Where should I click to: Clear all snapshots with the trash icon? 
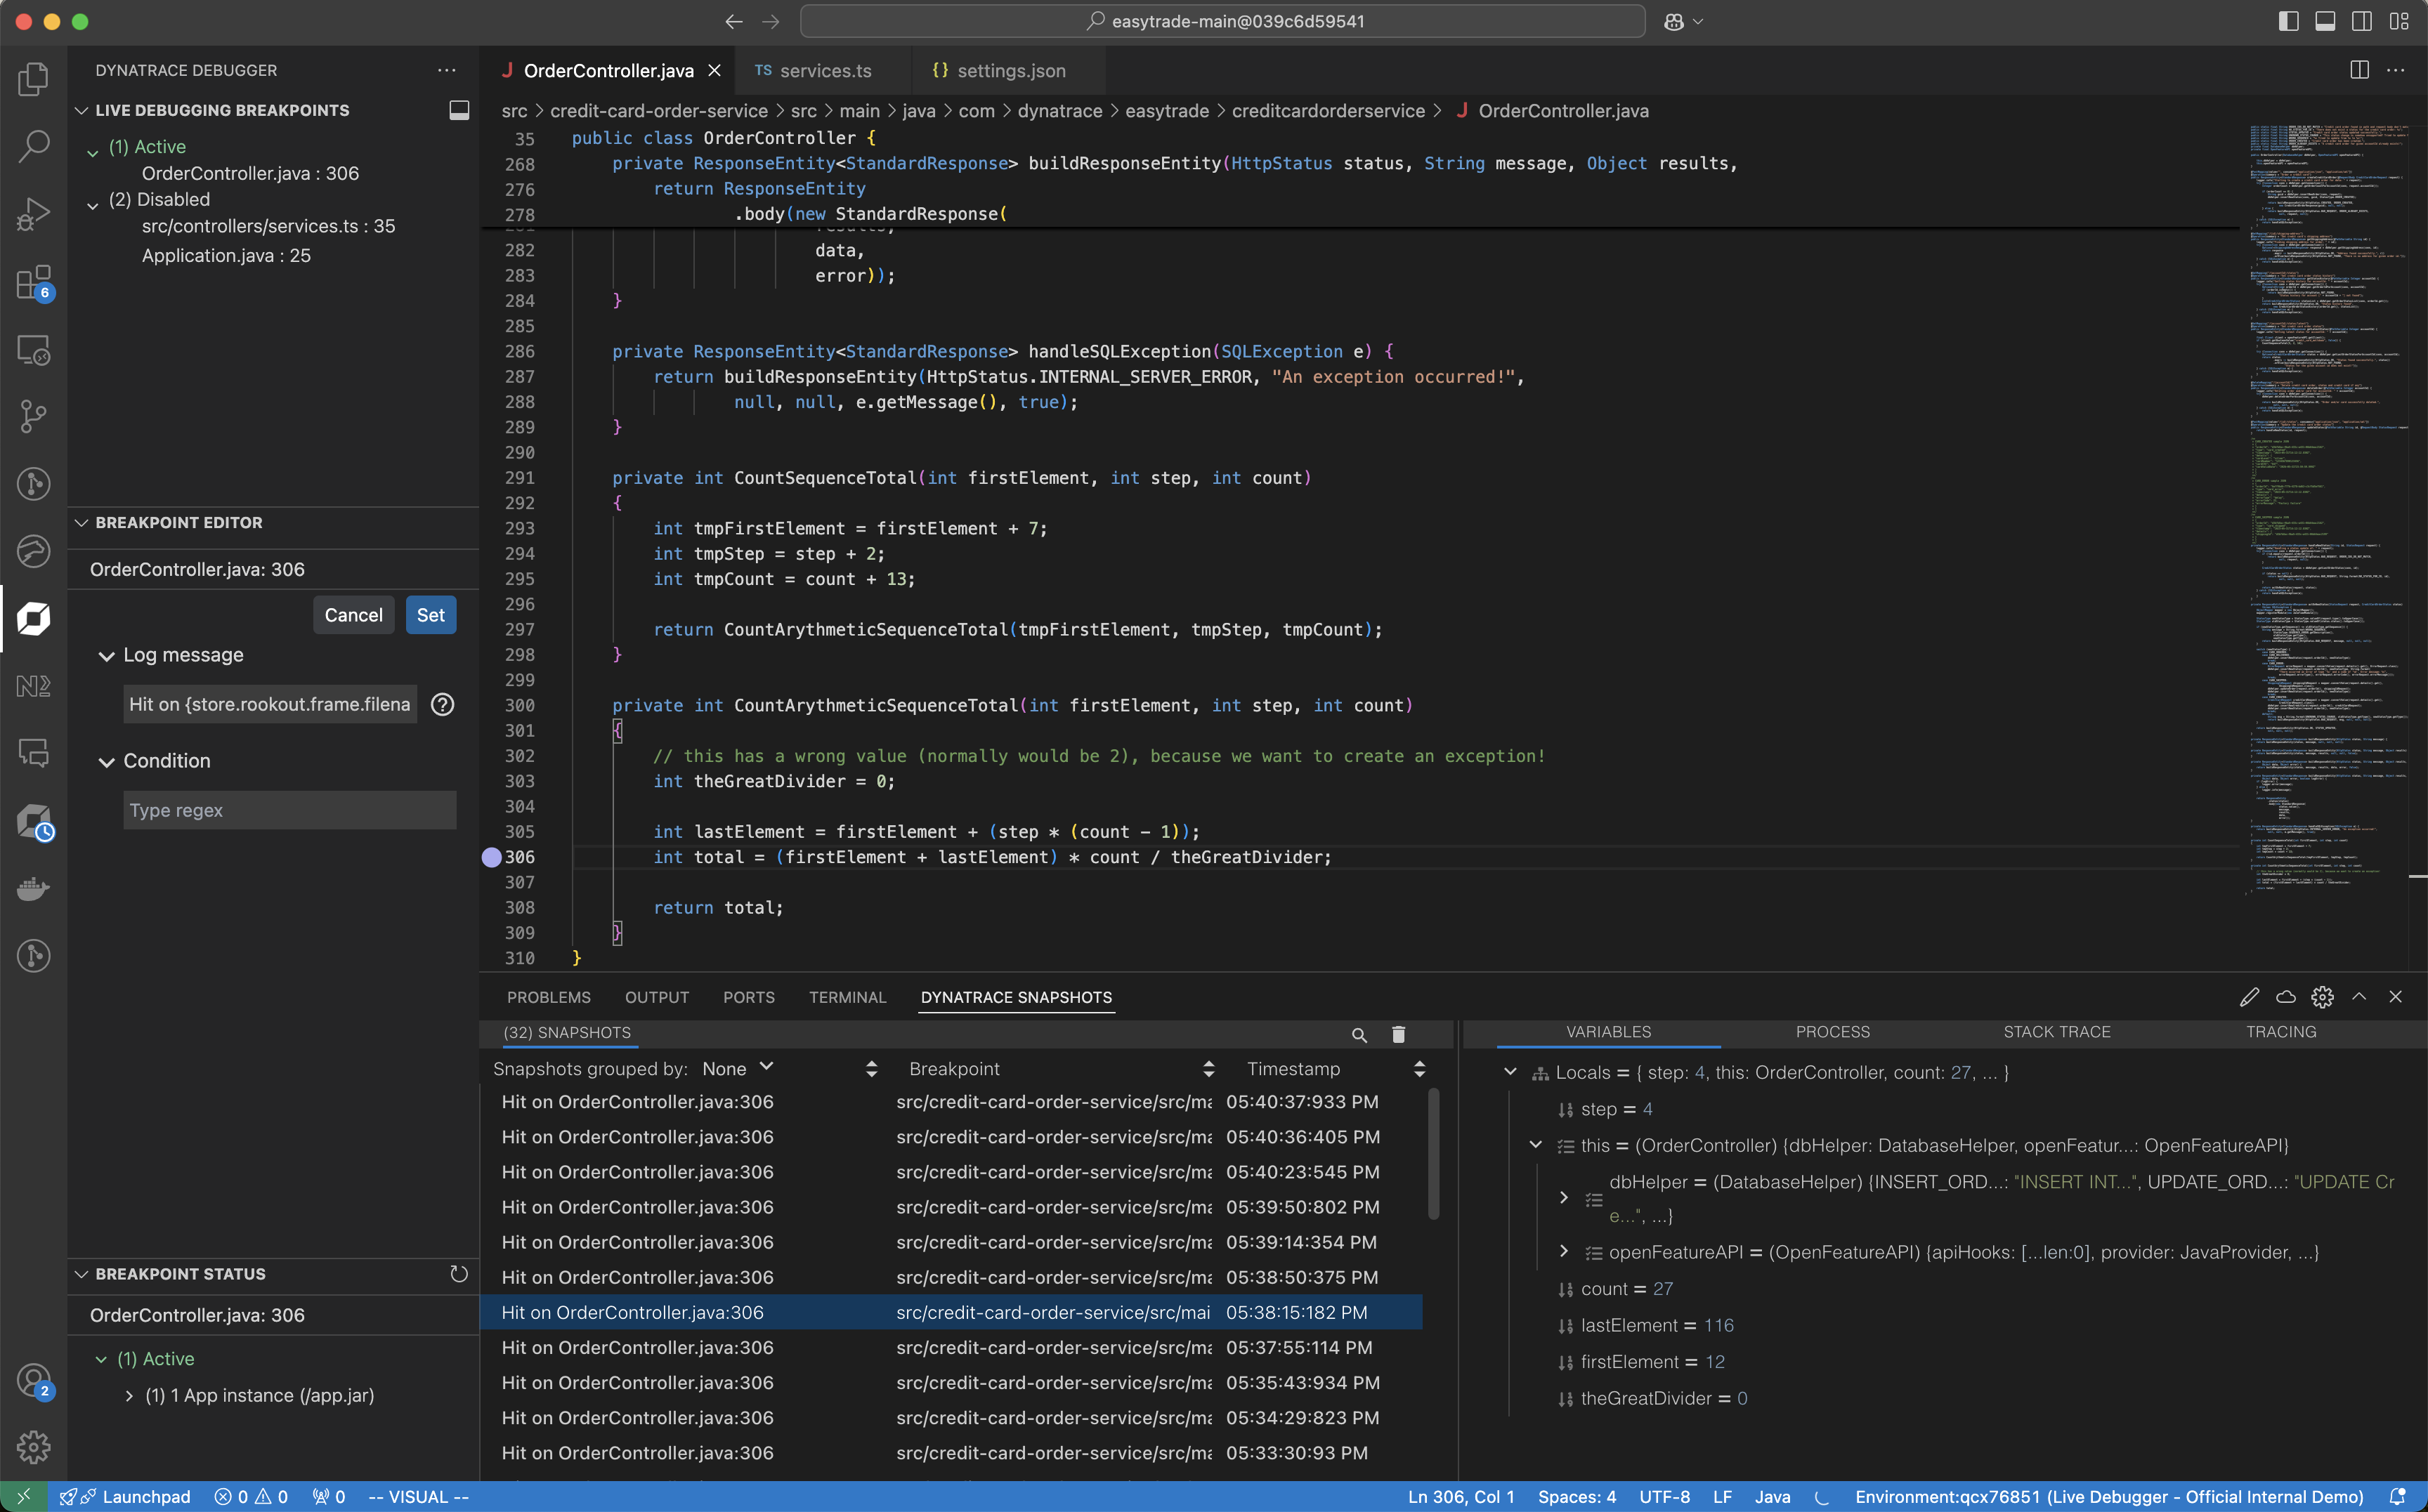pyautogui.click(x=1397, y=1034)
